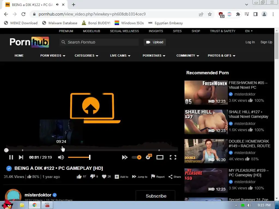Click the fast-forward double arrow icon
Image resolution: width=279 pixels, height=209 pixels.
click(x=125, y=157)
